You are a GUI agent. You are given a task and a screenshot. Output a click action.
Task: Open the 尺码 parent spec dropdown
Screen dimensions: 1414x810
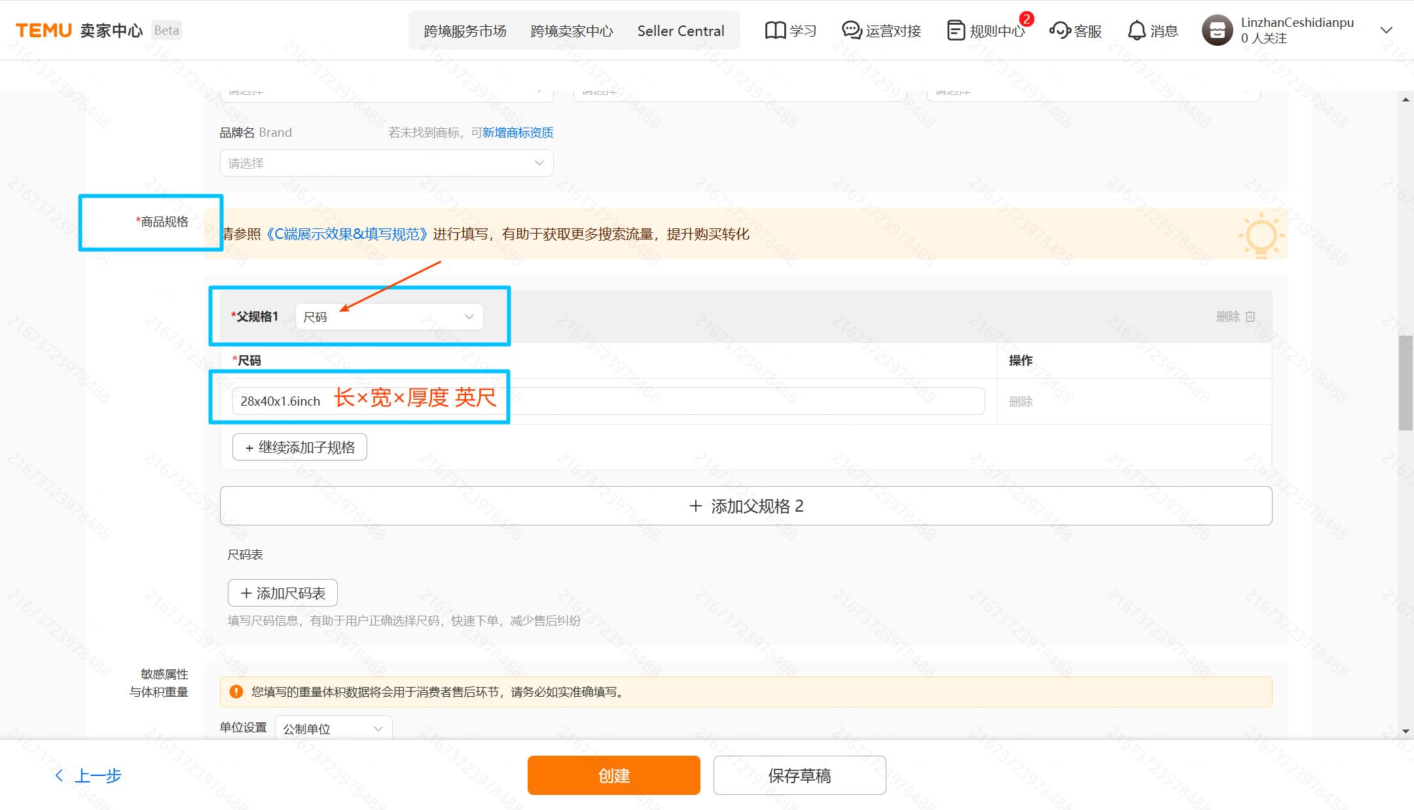click(x=389, y=317)
